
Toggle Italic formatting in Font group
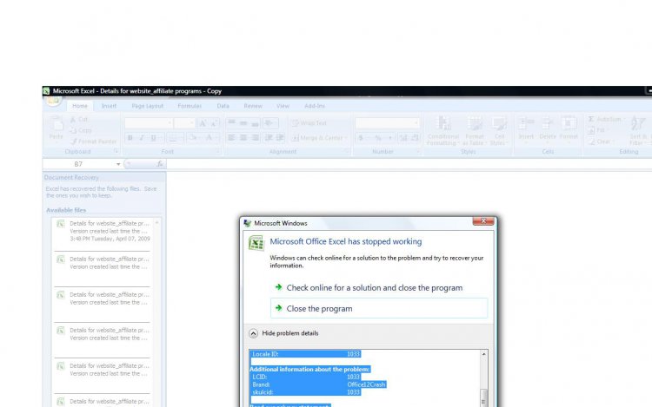pyautogui.click(x=142, y=138)
